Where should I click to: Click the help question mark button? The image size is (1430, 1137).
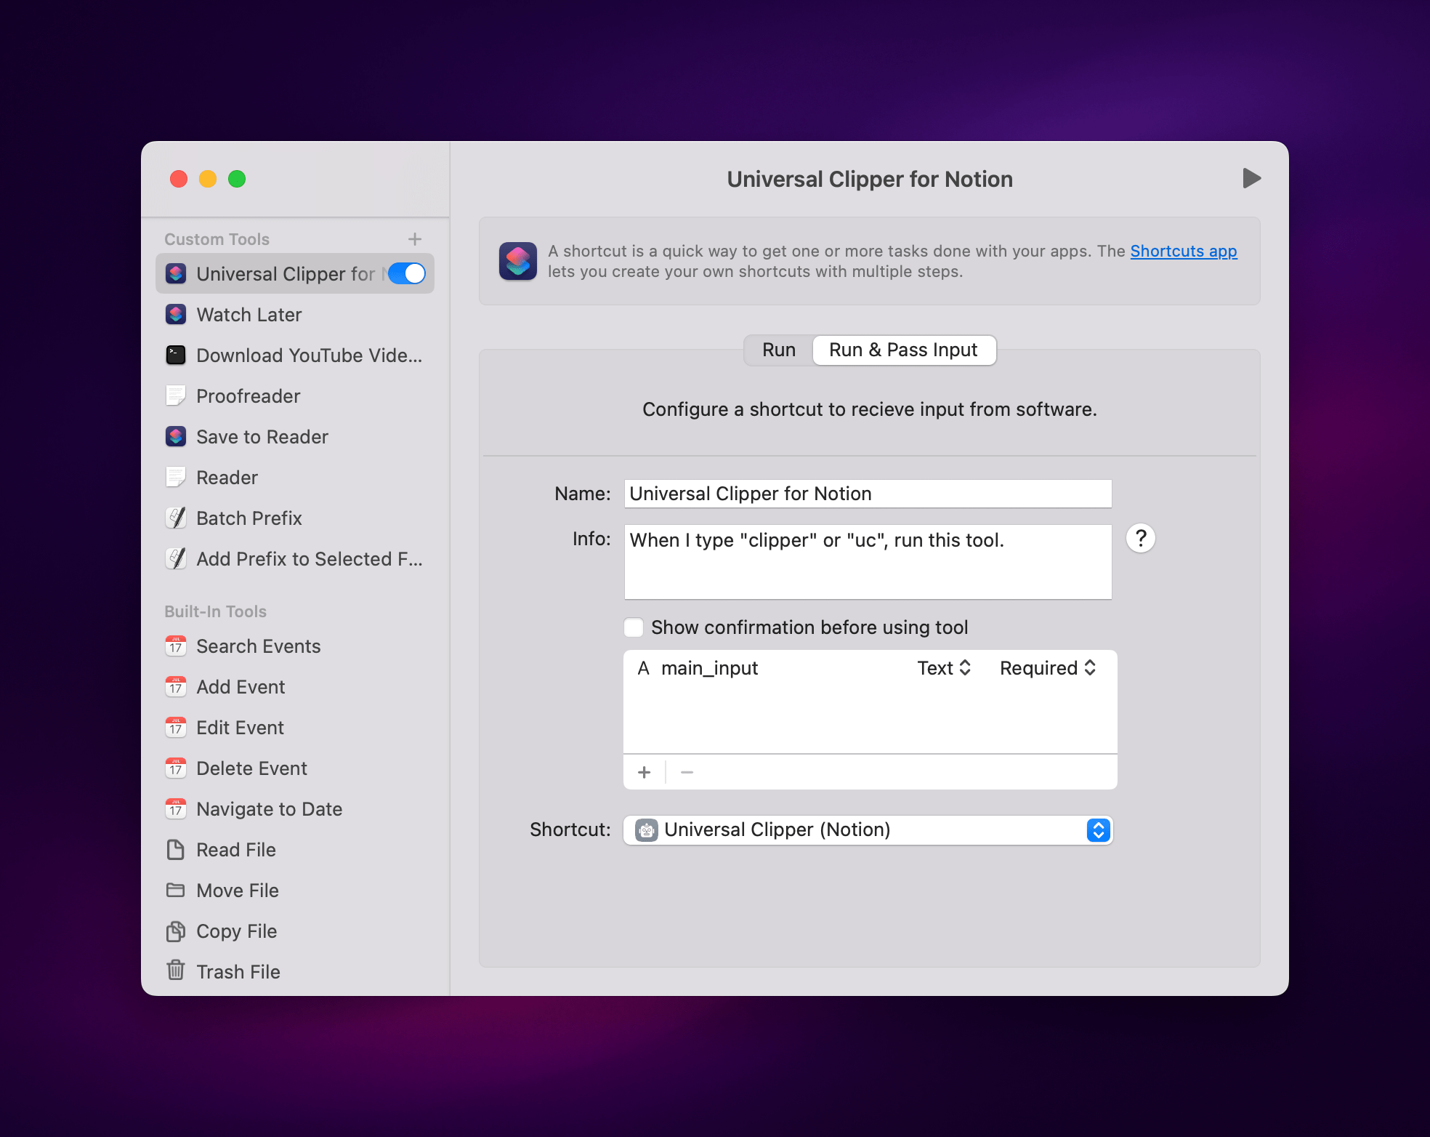1140,539
